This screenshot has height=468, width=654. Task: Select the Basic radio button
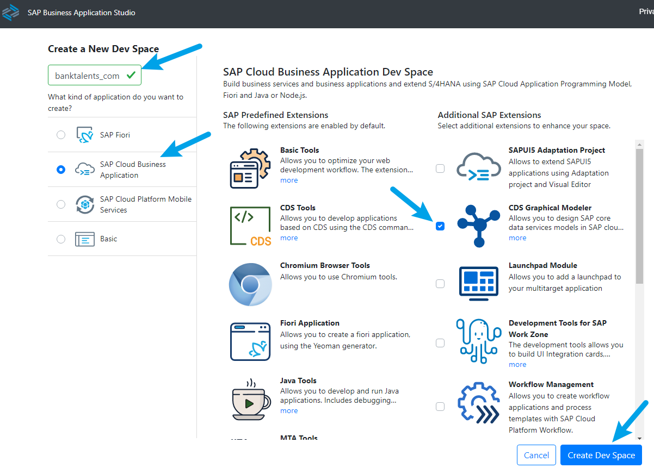[x=61, y=239]
